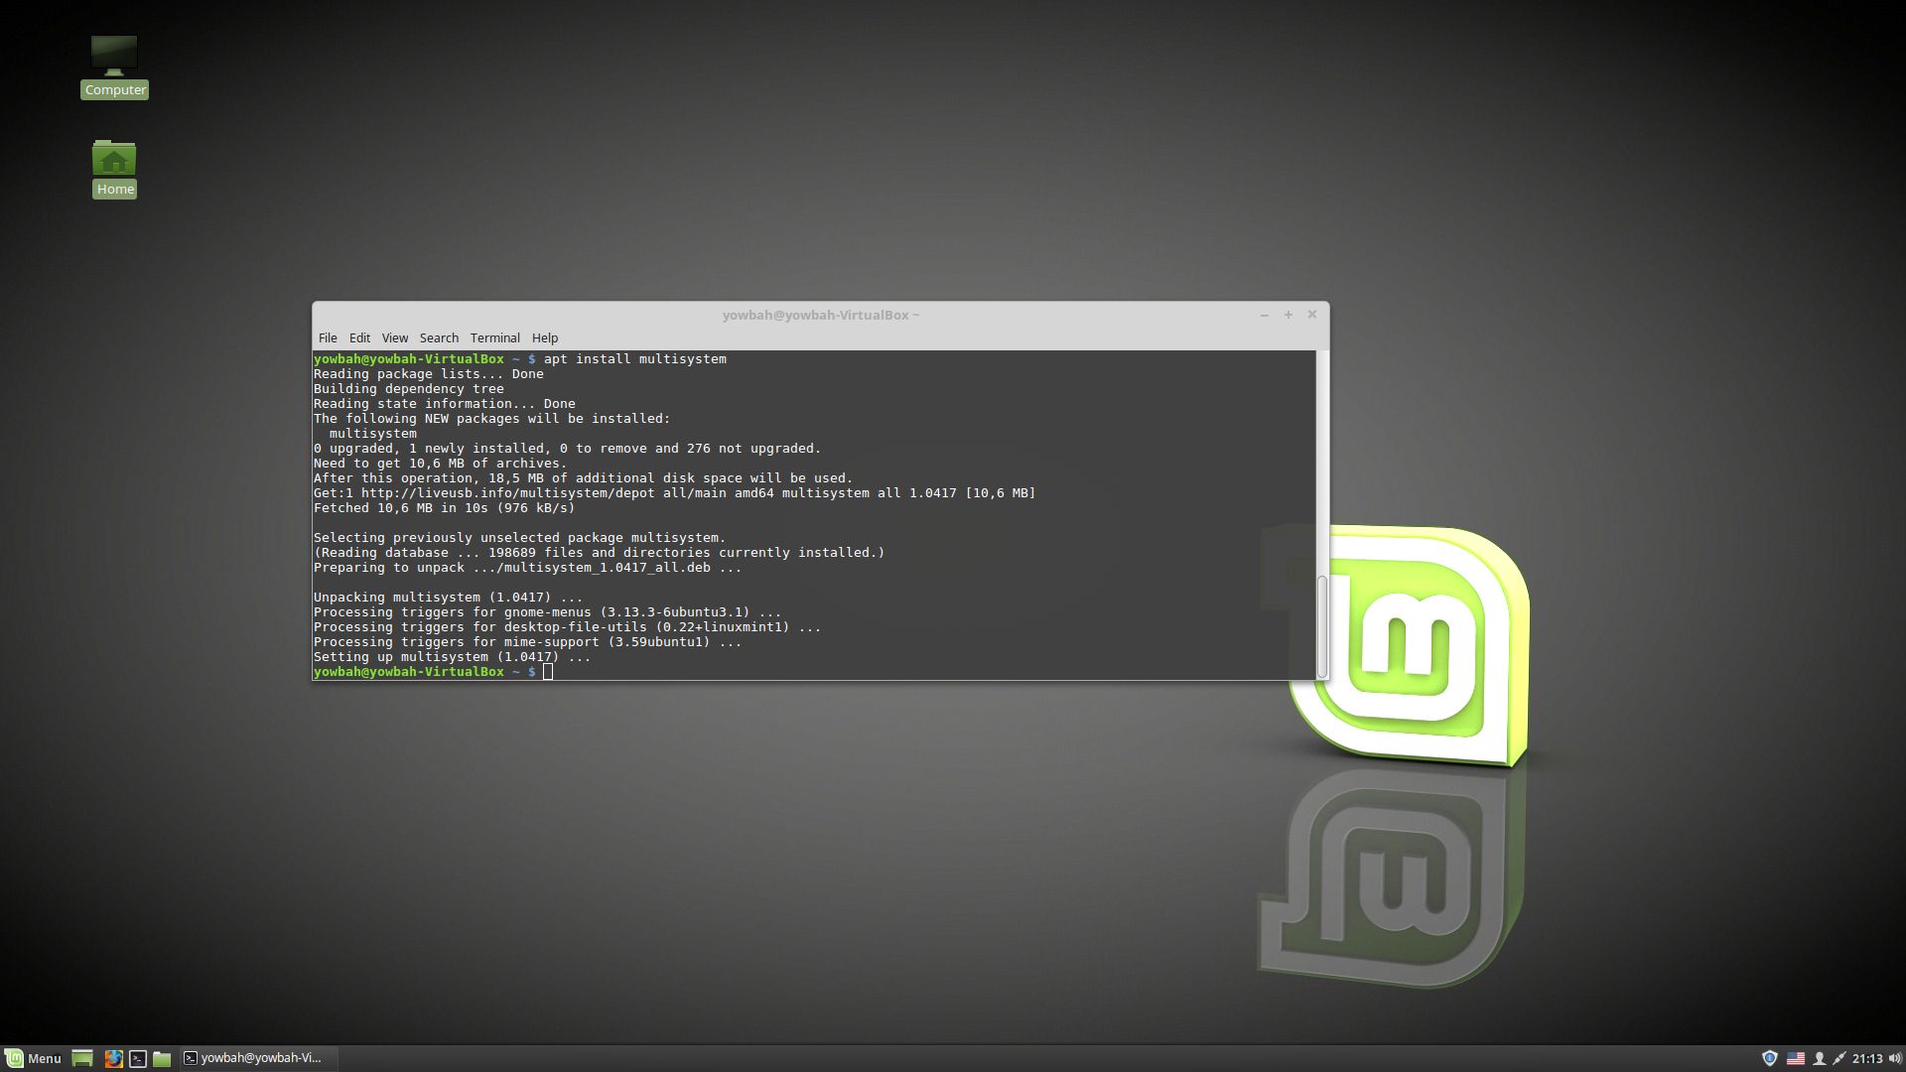Viewport: 1906px width, 1072px height.
Task: Click the US flag keyboard layout indicator
Action: pos(1796,1058)
